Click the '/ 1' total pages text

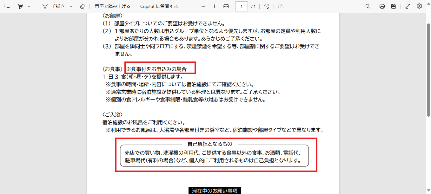[x=253, y=6]
